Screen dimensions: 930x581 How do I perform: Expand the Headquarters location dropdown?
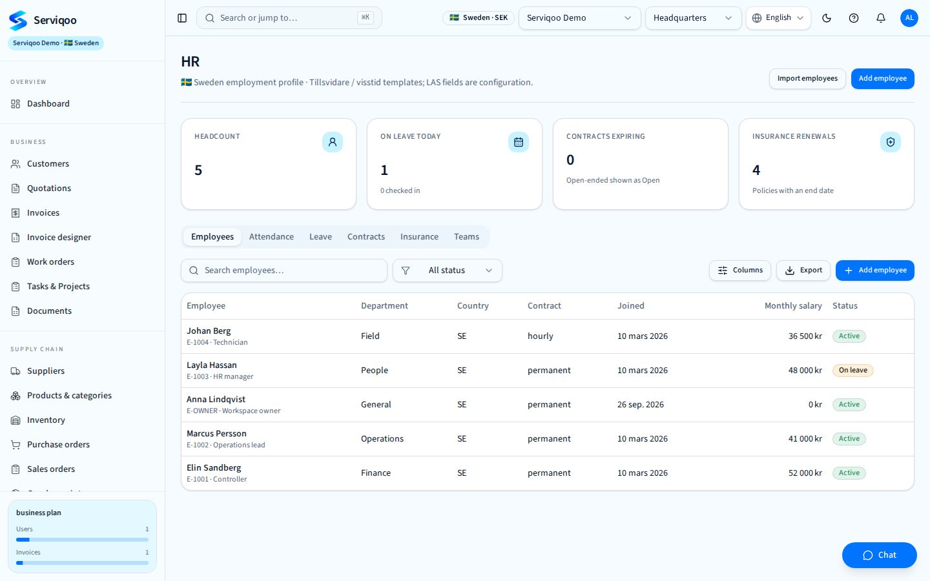point(693,18)
